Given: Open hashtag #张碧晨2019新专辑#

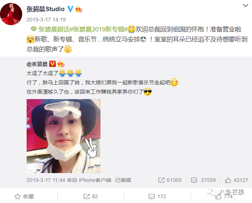Looking at the screenshot, I should [x=99, y=30].
